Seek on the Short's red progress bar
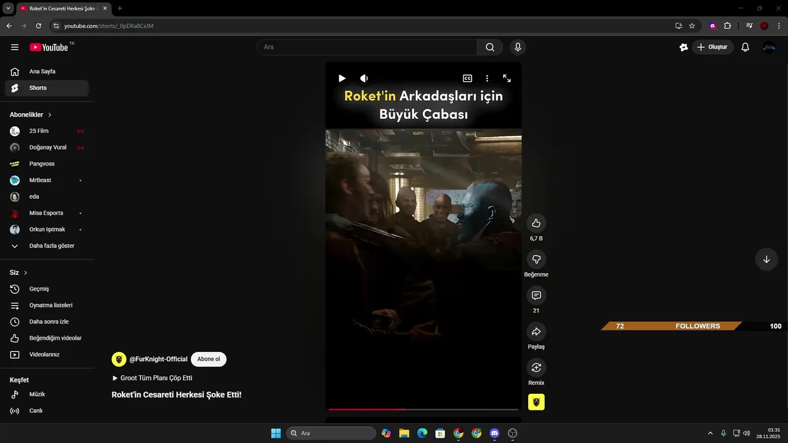 point(423,409)
